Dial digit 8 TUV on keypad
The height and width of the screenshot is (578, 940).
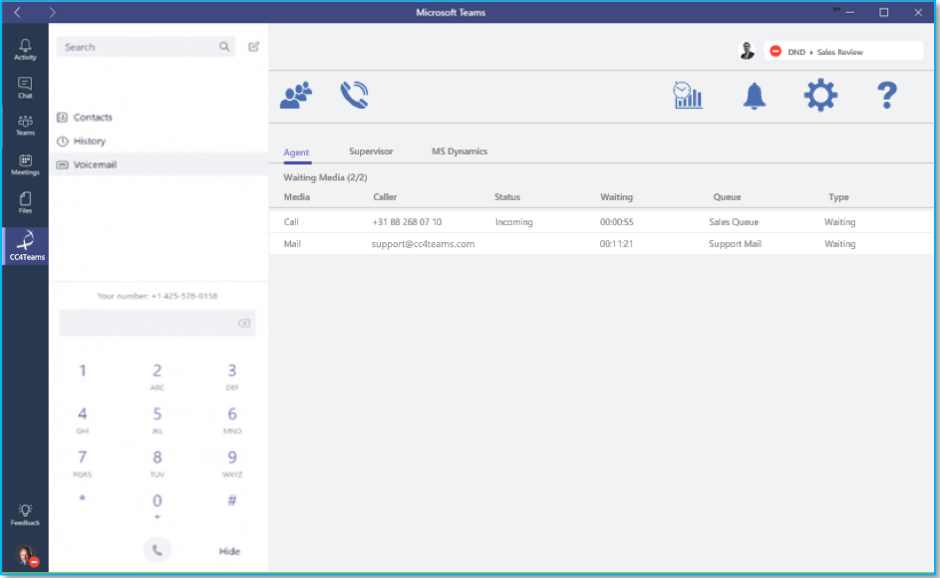pos(157,463)
